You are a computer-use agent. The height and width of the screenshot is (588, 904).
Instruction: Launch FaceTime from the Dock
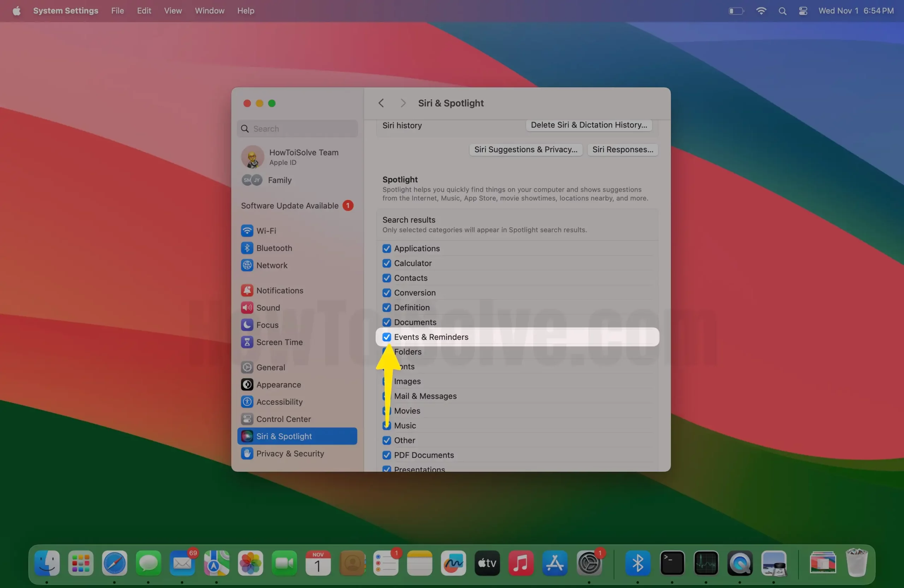pos(284,563)
